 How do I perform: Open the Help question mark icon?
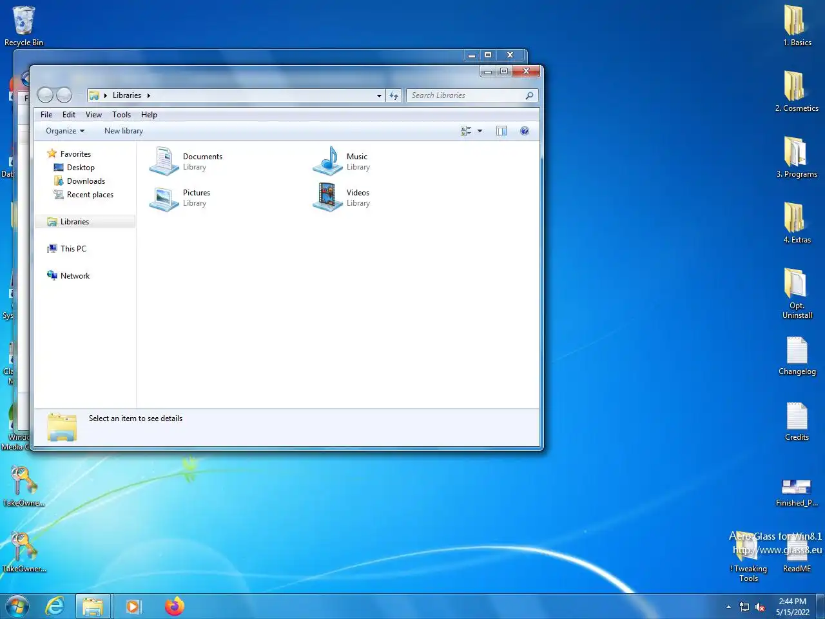click(x=525, y=131)
